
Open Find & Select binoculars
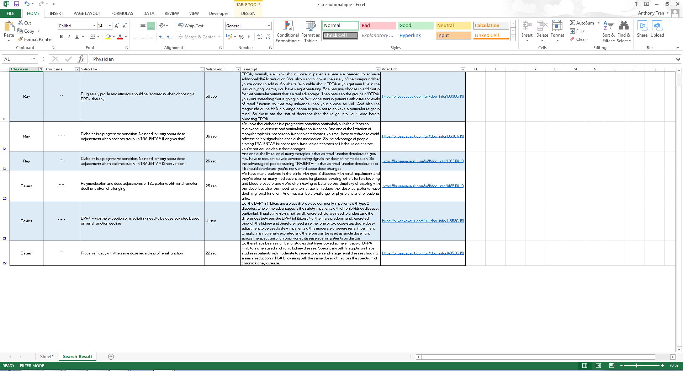[624, 32]
